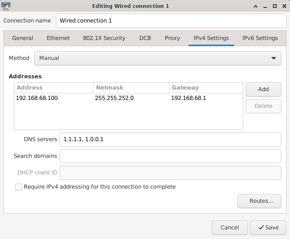Select the IPv4 Settings tab
Image resolution: width=290 pixels, height=239 pixels.
[x=211, y=38]
